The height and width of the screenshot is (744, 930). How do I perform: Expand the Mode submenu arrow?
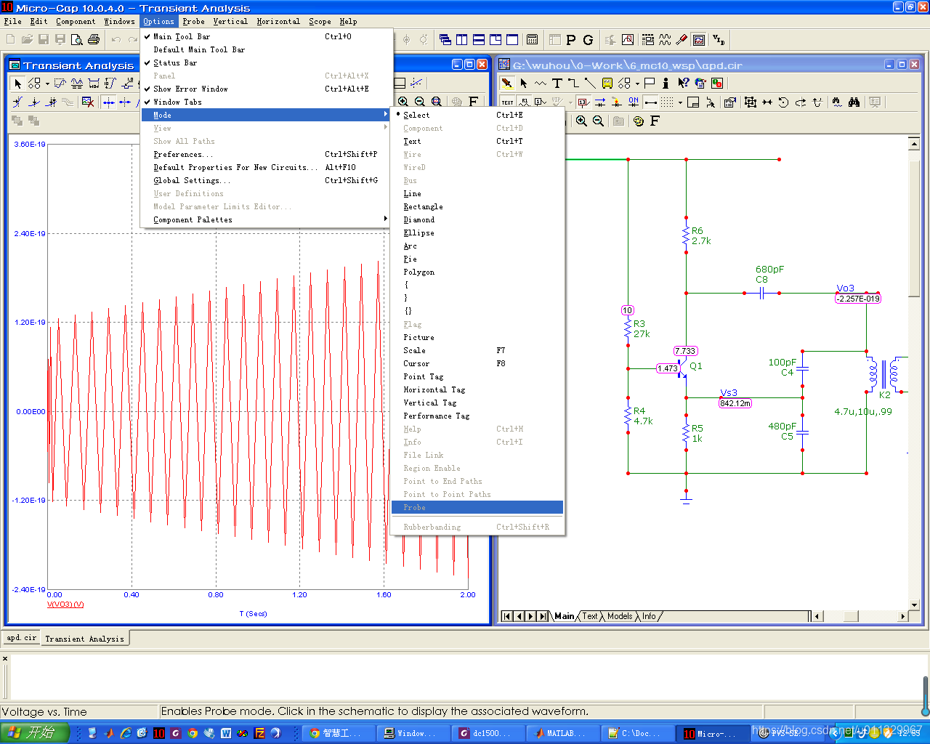[386, 115]
